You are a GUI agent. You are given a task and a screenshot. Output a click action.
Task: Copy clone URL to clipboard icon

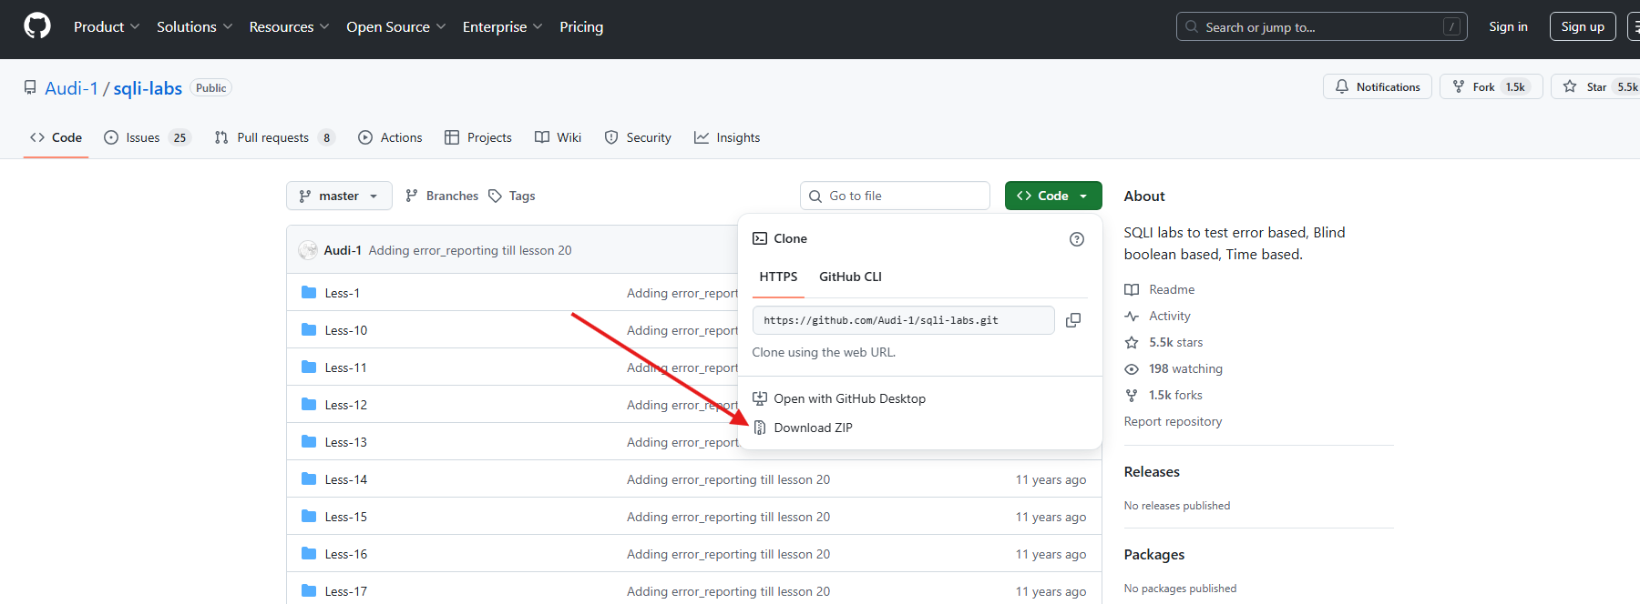pos(1073,320)
